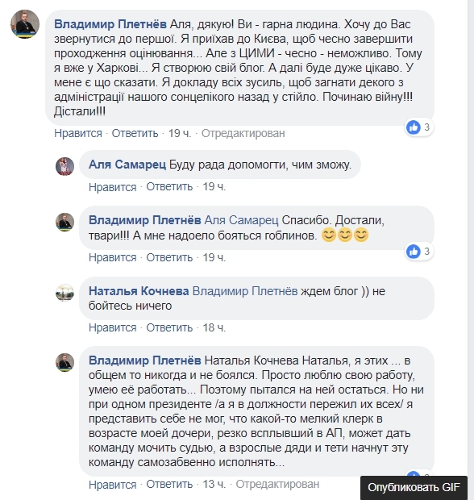
Task: Click '18 ч.' timestamp on Кочнева's comment
Action: [214, 327]
